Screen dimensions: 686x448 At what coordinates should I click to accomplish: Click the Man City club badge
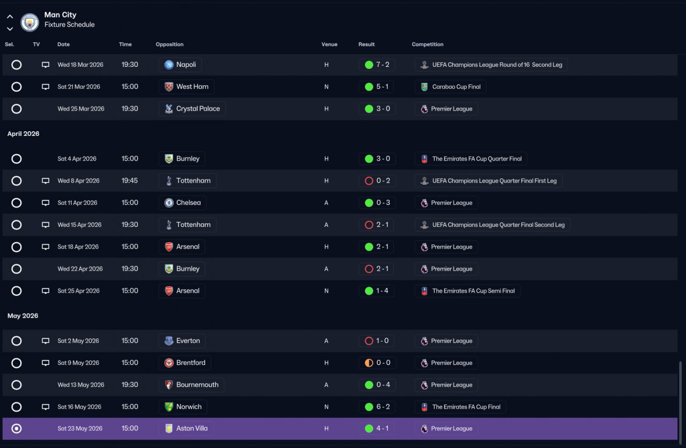[x=29, y=22]
